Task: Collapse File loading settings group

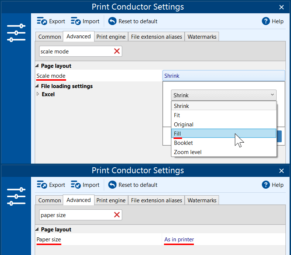Action: pos(37,86)
